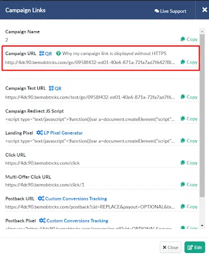The image size is (209, 256).
Task: Copy the Postback URL
Action: coord(189,206)
